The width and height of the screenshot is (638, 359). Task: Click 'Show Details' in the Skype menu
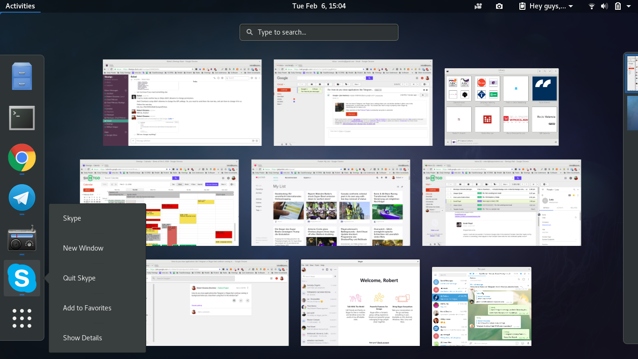83,337
